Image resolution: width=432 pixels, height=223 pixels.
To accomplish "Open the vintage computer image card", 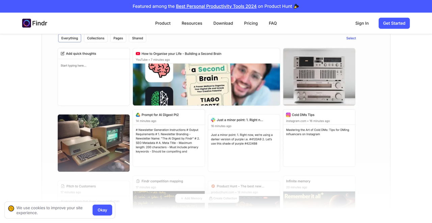I will point(93,143).
